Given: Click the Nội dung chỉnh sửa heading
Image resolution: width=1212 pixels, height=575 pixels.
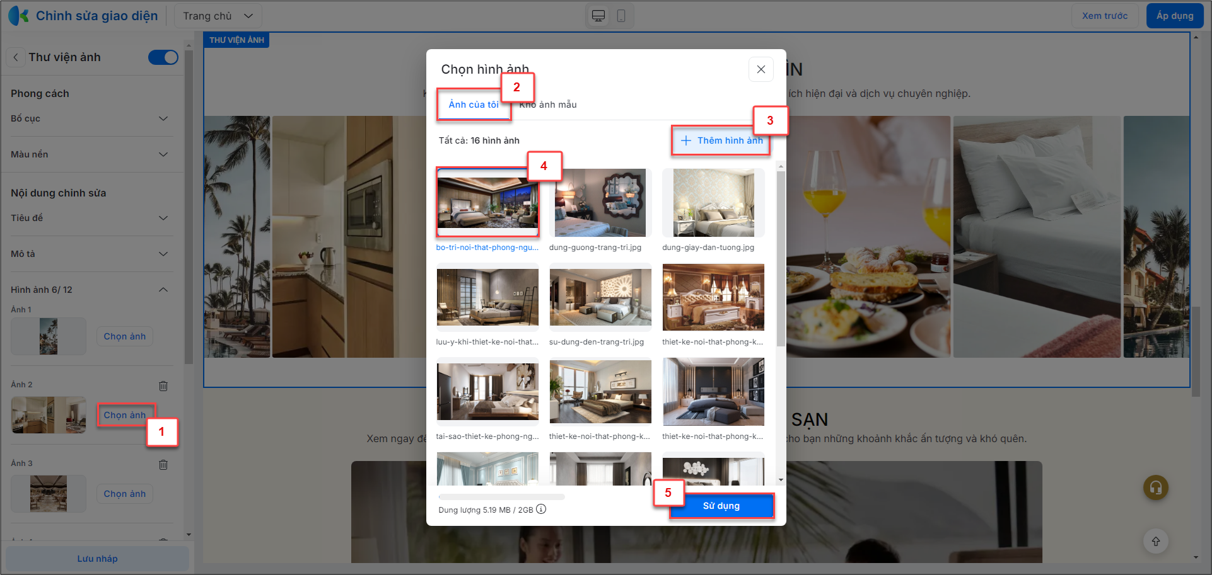Looking at the screenshot, I should pyautogui.click(x=58, y=193).
